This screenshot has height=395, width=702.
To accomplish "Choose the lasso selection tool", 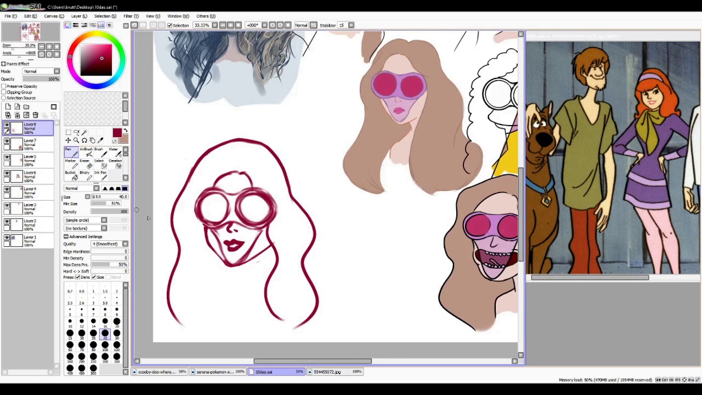I will coord(76,132).
